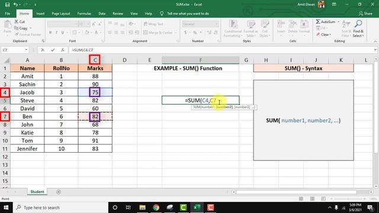Click the Undo arrow in quick access toolbar
Viewport: 379px width, 213px height.
[x=15, y=5]
